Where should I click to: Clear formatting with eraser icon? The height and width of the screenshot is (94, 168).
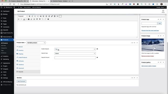coord(31,19)
